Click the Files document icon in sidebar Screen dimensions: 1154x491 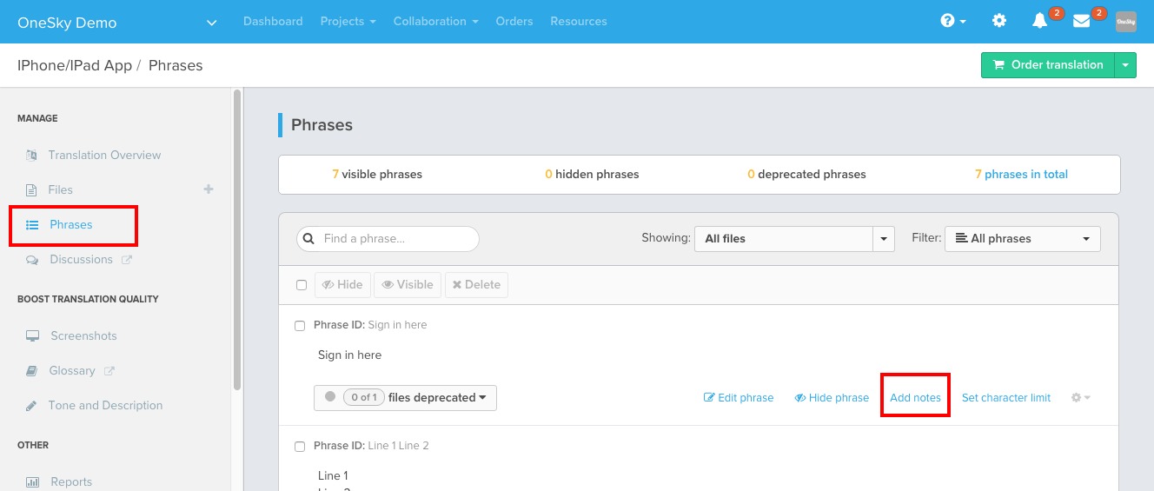pos(32,190)
